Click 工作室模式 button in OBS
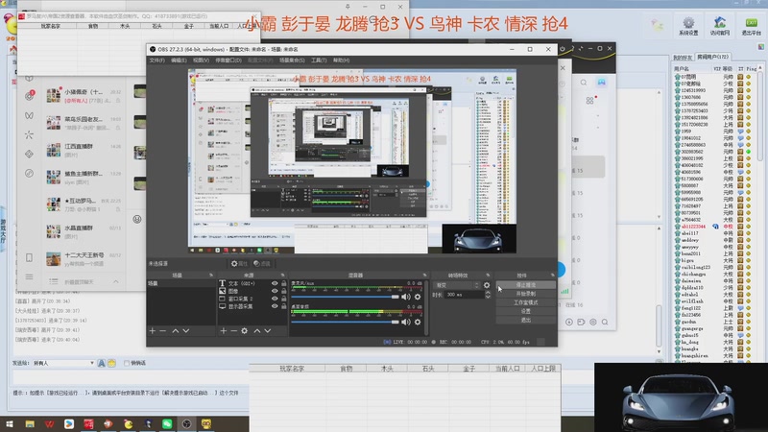This screenshot has width=768, height=432. pyautogui.click(x=526, y=302)
